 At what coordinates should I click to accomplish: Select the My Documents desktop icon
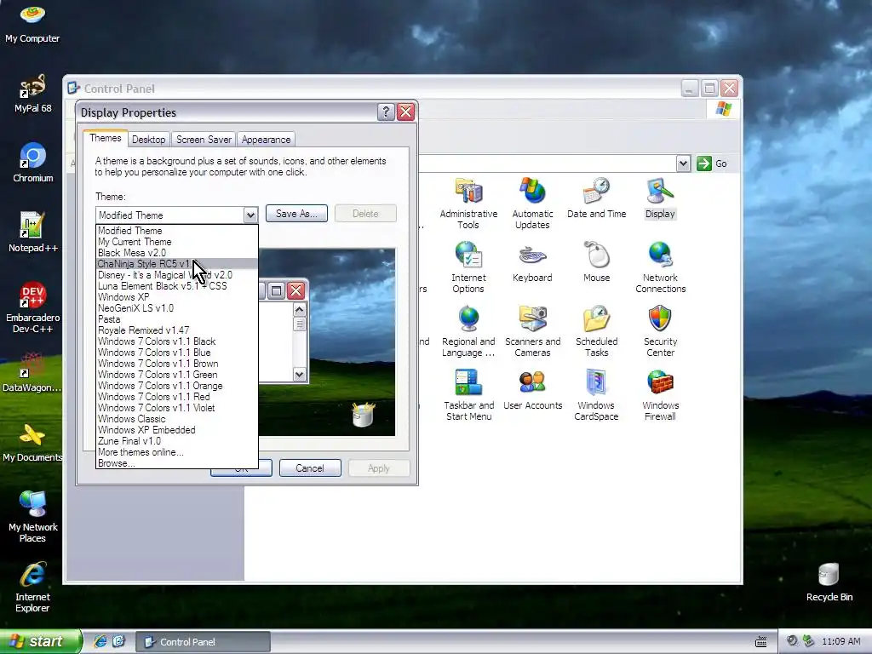[32, 443]
